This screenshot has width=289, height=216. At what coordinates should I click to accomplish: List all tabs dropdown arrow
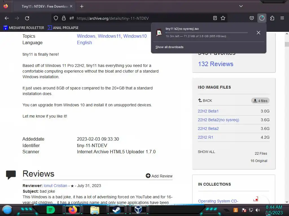[x=241, y=6]
